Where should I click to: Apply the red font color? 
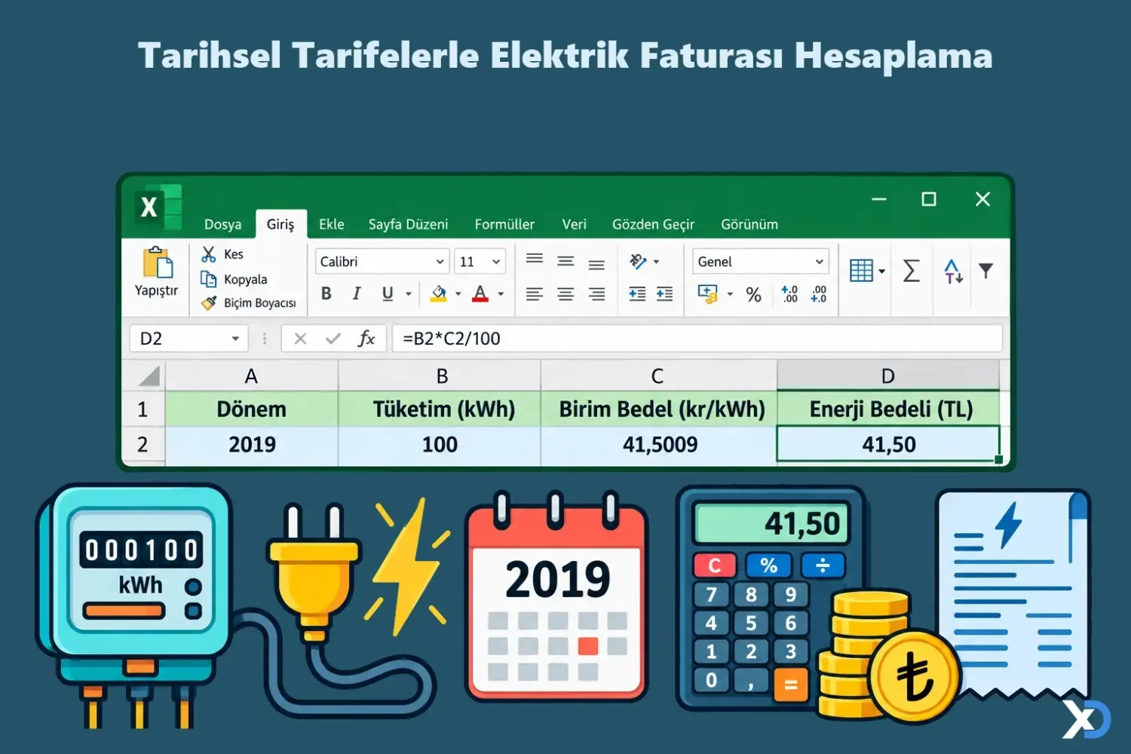click(480, 293)
